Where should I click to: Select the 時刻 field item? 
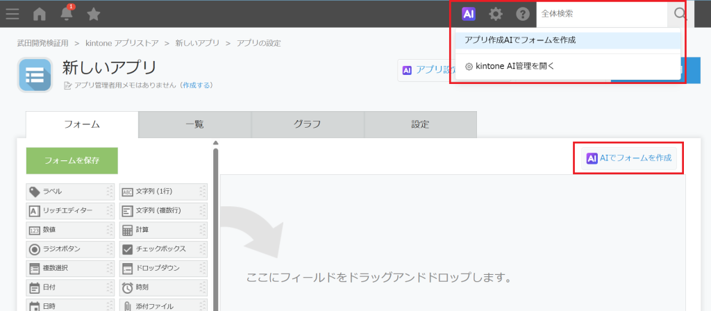163,287
